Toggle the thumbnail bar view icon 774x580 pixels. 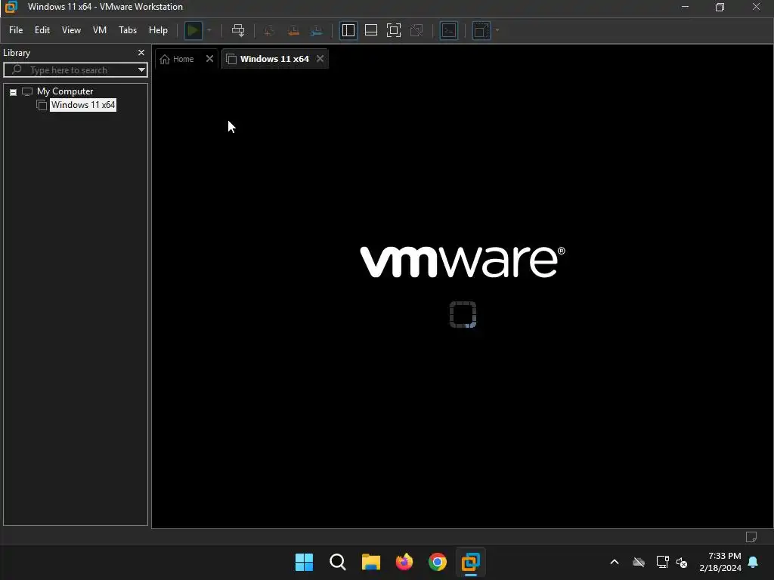point(371,30)
